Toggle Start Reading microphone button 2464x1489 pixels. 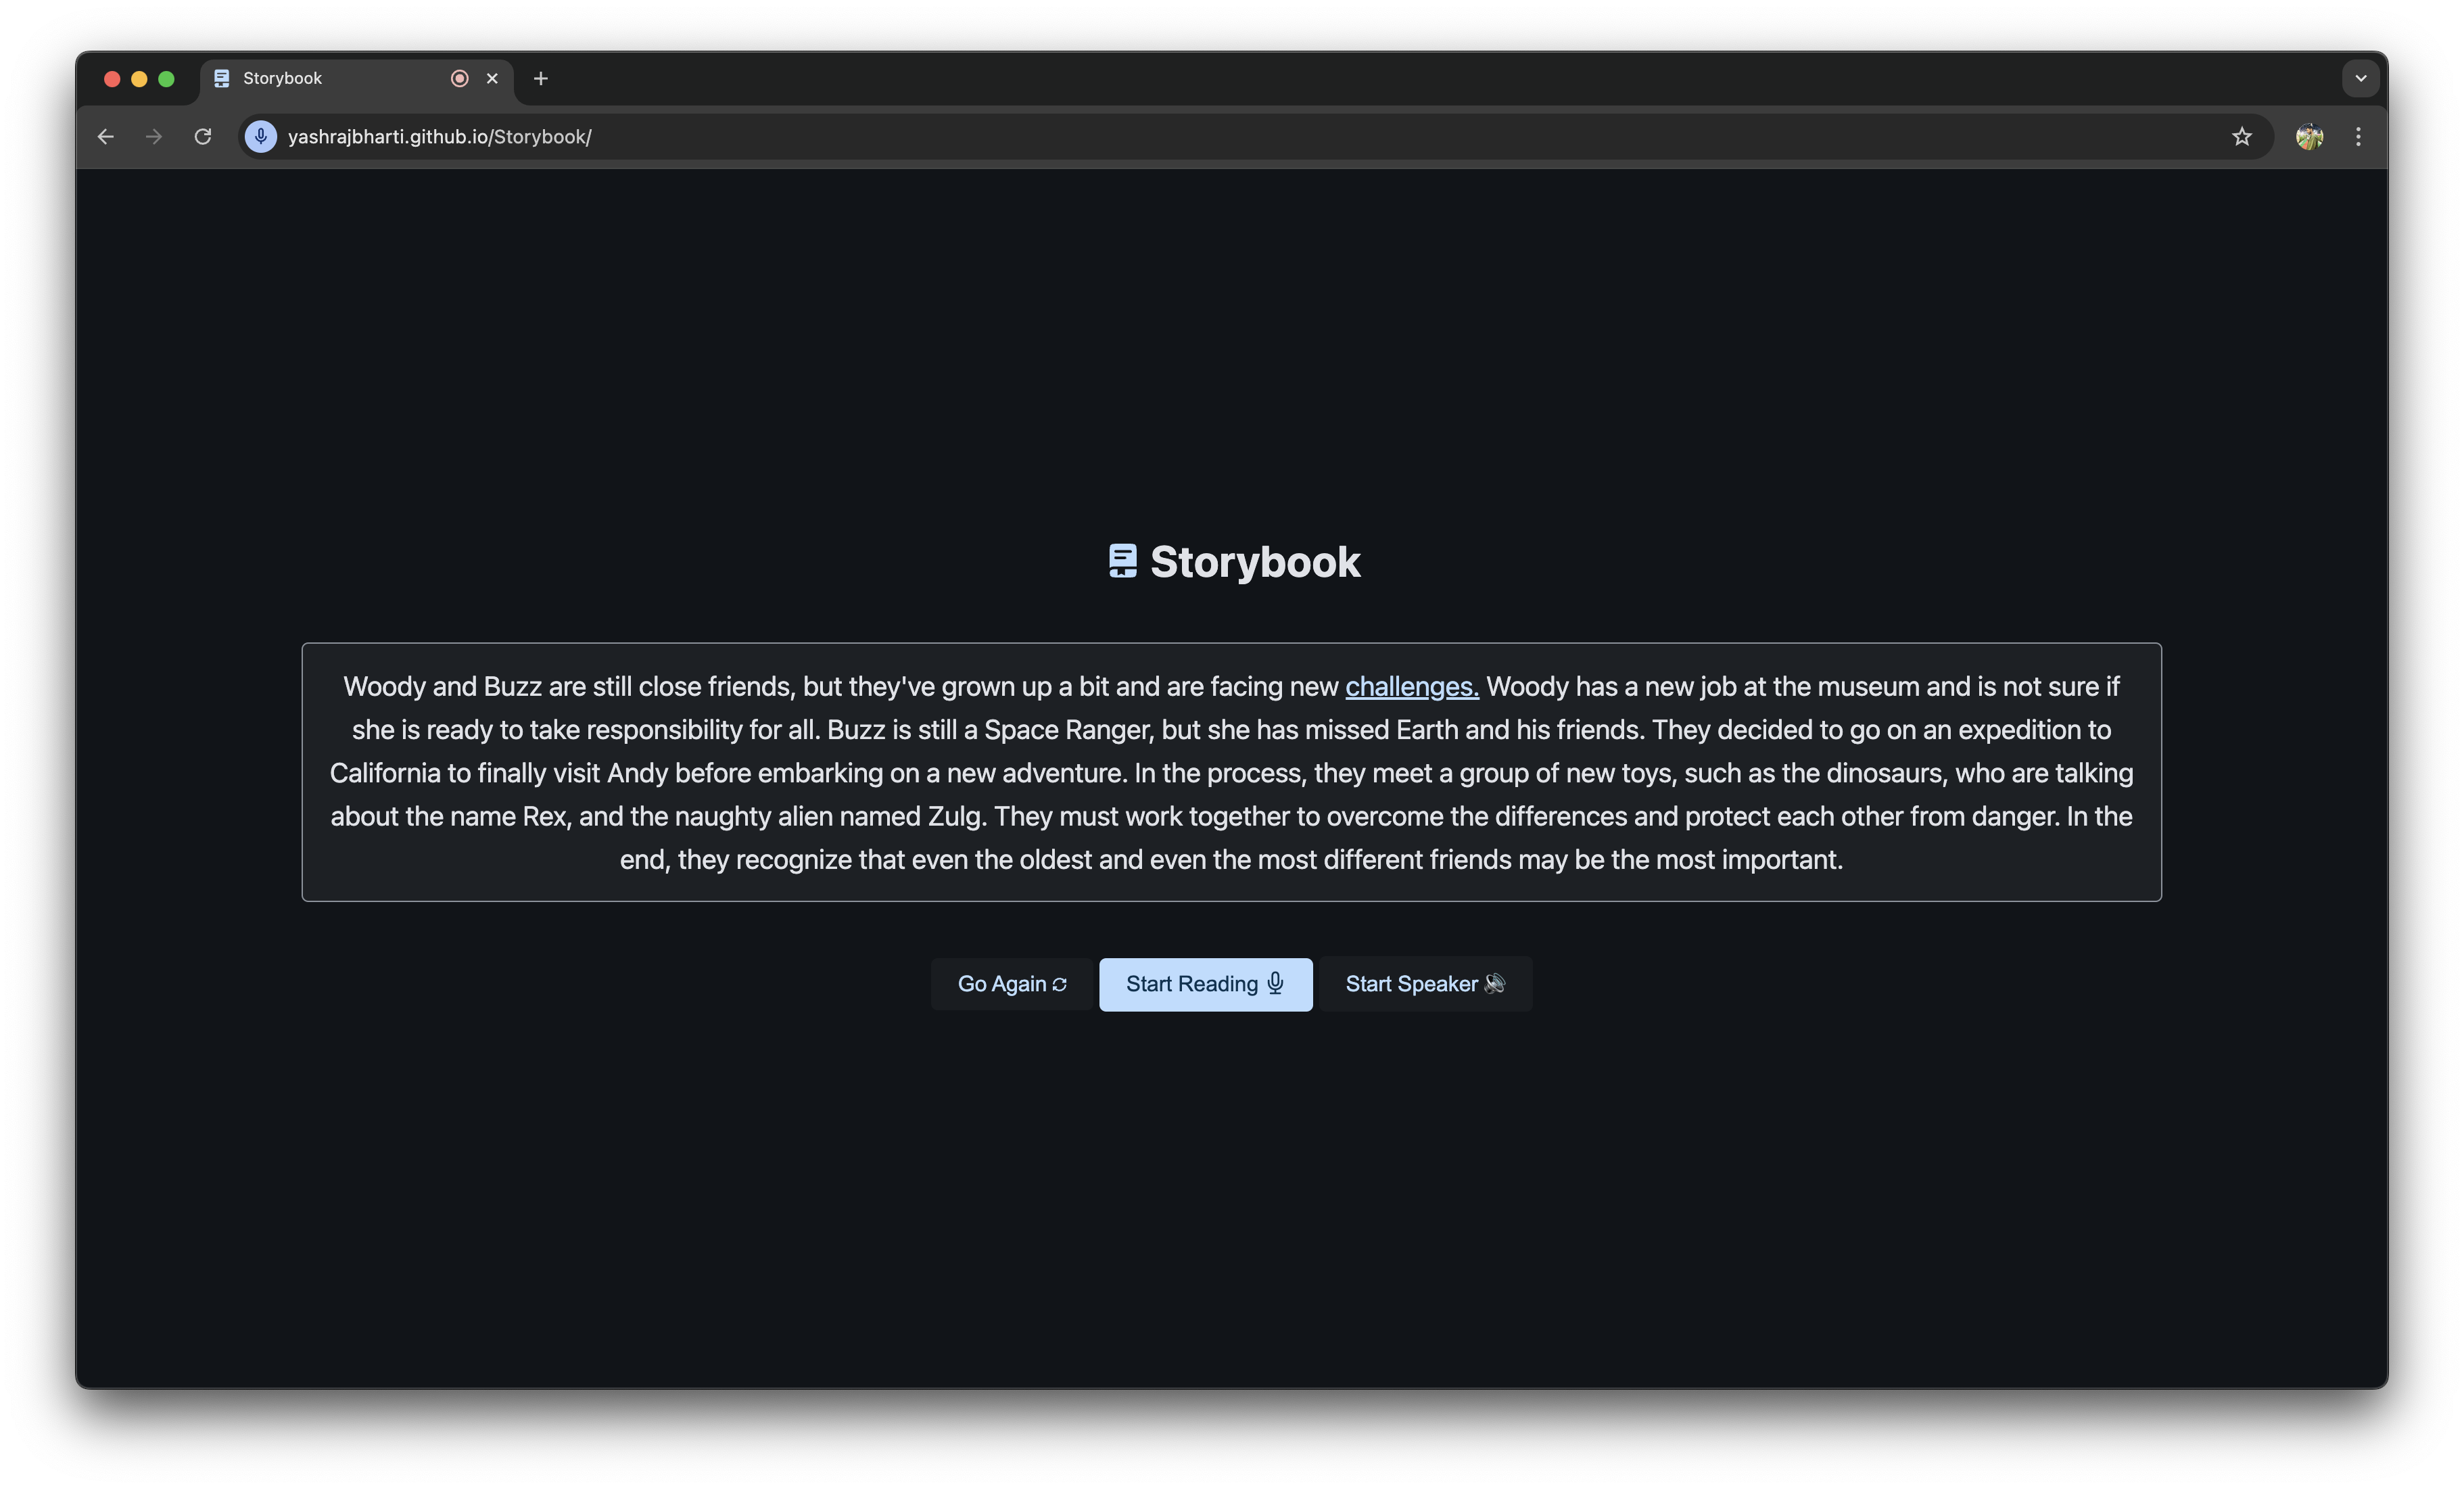[1205, 984]
